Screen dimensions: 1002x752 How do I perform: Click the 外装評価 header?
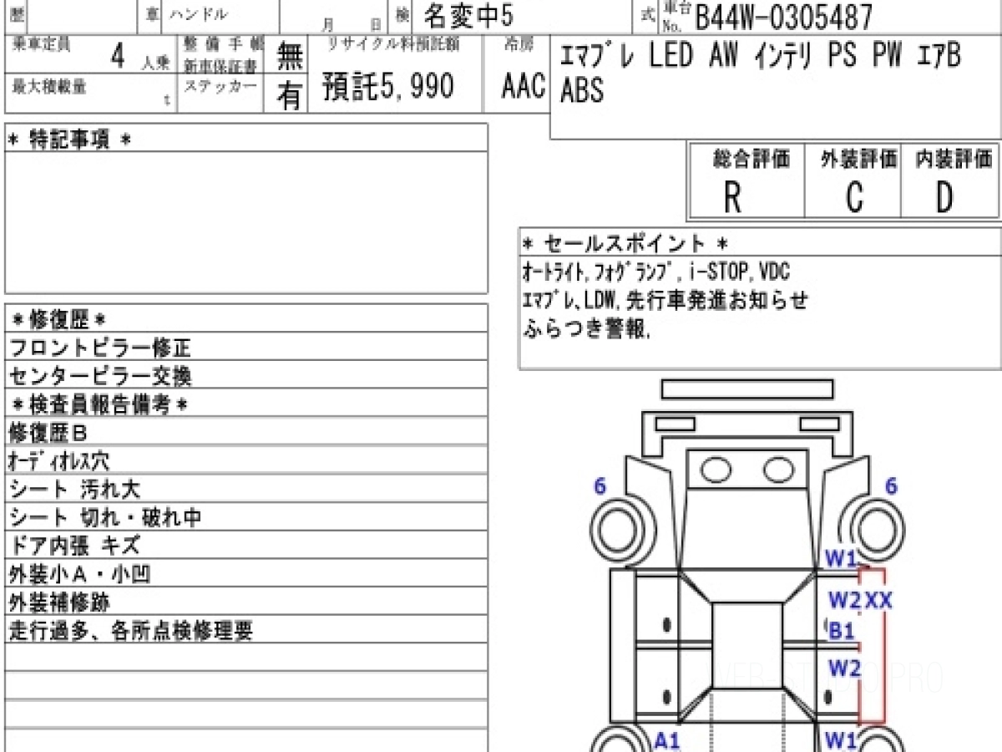coord(859,159)
